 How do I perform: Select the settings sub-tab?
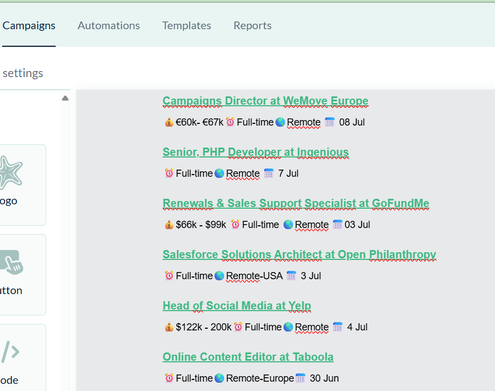coord(23,73)
